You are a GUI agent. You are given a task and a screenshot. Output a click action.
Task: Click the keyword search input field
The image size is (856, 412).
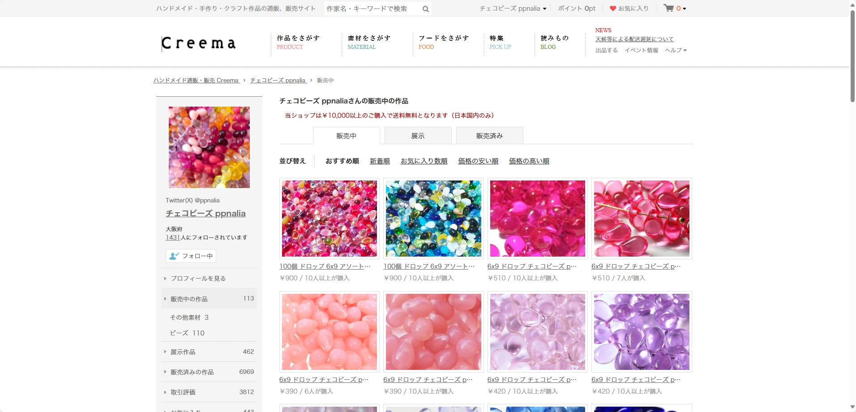coord(372,9)
